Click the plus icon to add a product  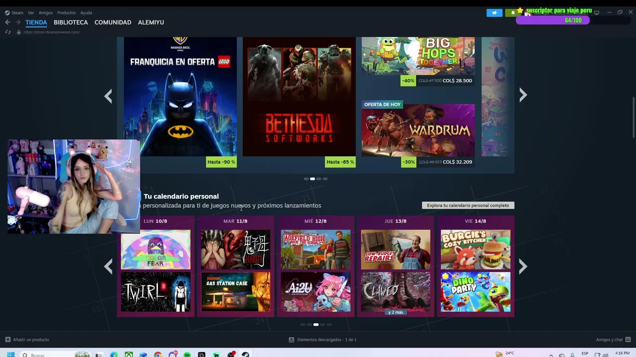7,340
